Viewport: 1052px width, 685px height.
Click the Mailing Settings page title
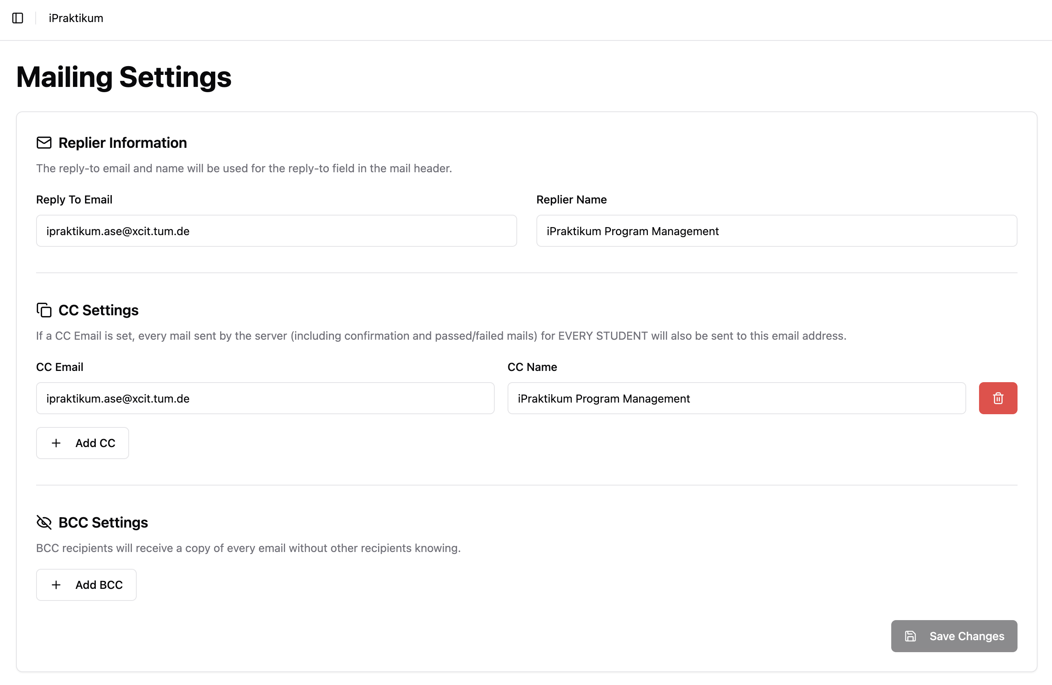point(124,78)
